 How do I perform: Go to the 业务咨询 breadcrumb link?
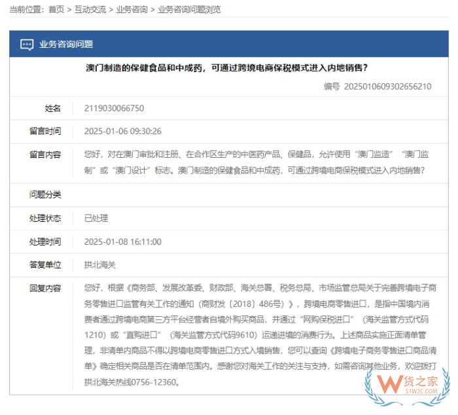click(x=132, y=9)
